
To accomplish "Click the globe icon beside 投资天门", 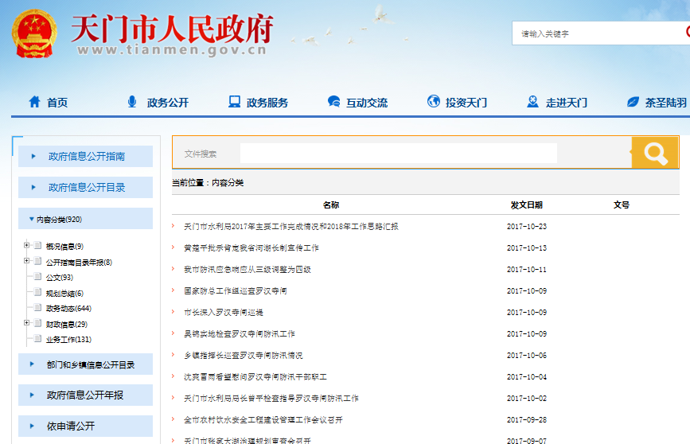I will pos(434,102).
